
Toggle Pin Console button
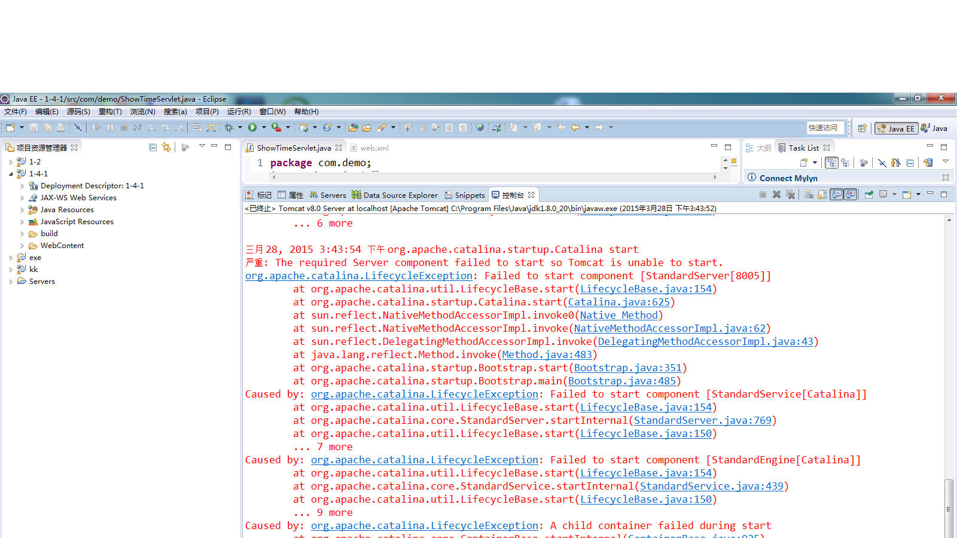(869, 194)
